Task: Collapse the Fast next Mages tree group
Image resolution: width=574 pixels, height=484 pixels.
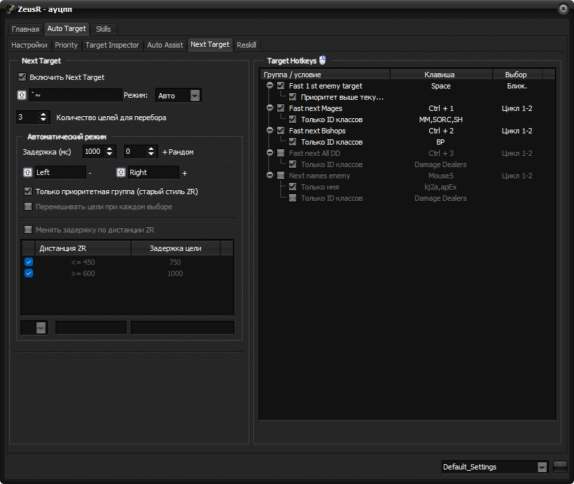Action: (270, 108)
